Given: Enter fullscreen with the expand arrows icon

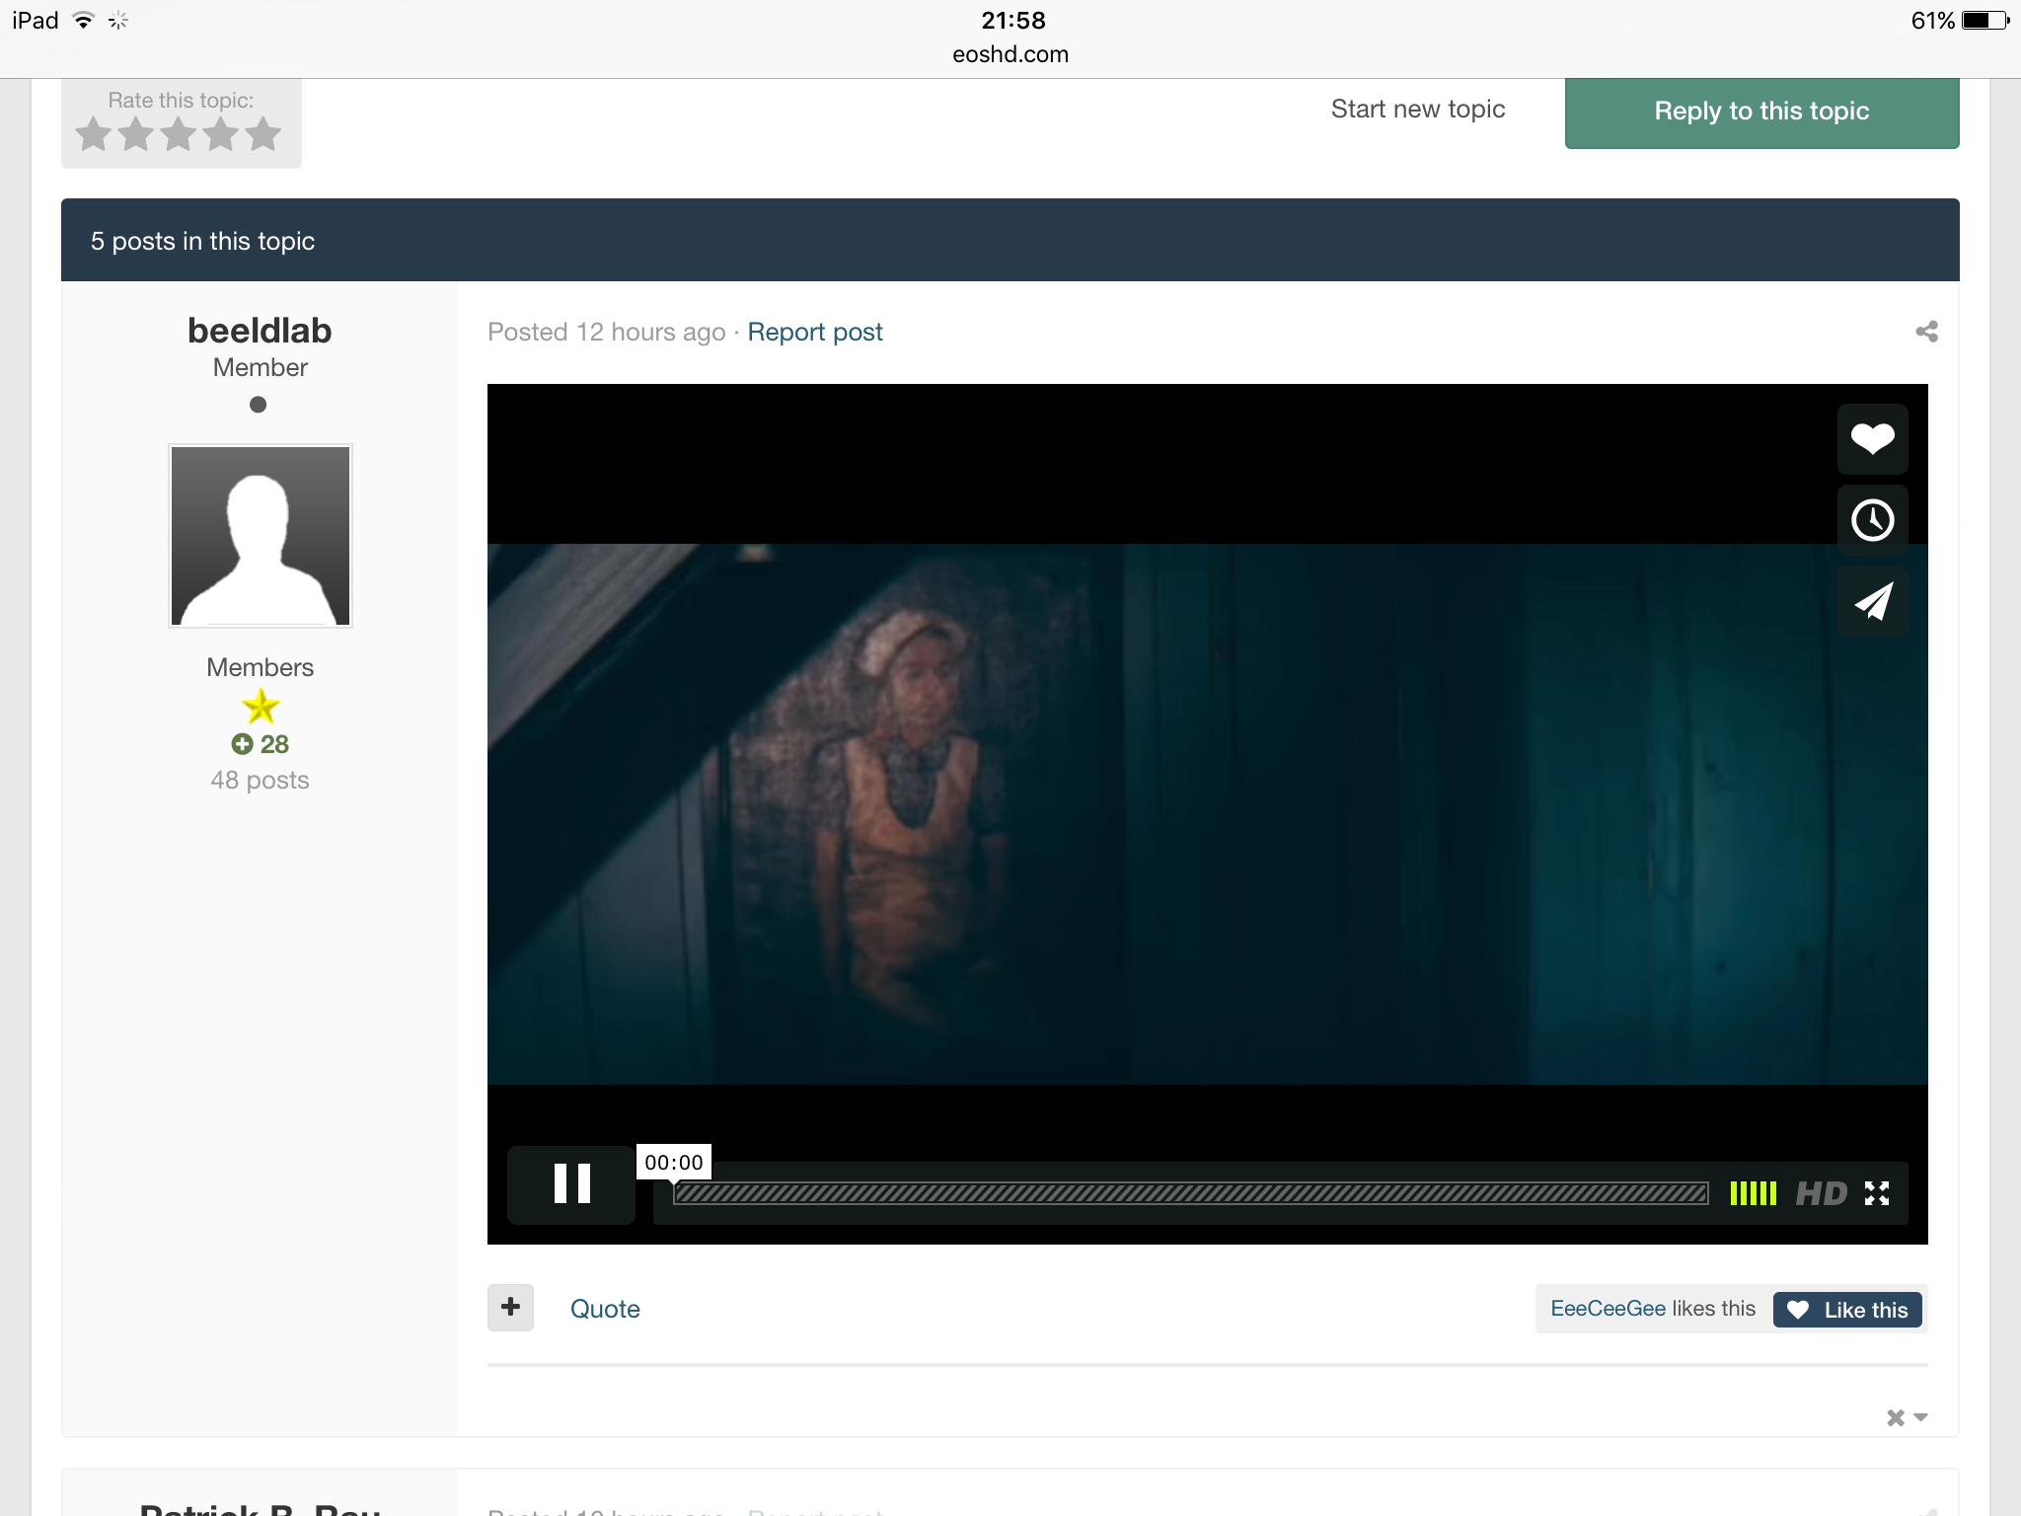Looking at the screenshot, I should coord(1876,1193).
